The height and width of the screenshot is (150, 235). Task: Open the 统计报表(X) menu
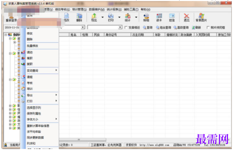pos(114,9)
